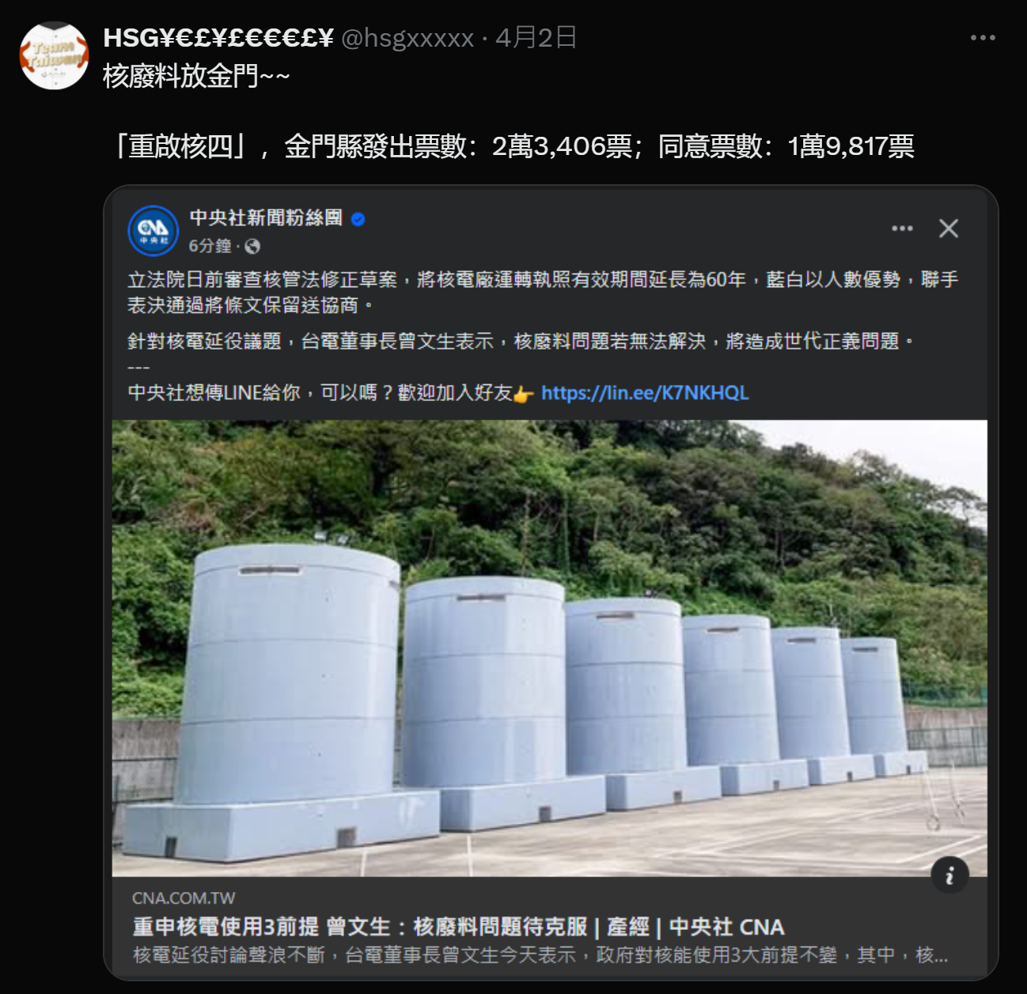Open the lin.ee/K7NKHQL link
1027x994 pixels.
click(x=645, y=393)
